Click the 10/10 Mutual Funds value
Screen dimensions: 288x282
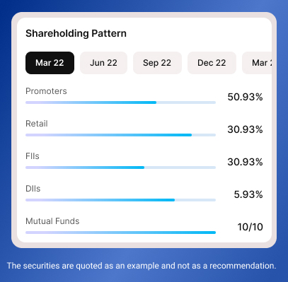coord(250,227)
